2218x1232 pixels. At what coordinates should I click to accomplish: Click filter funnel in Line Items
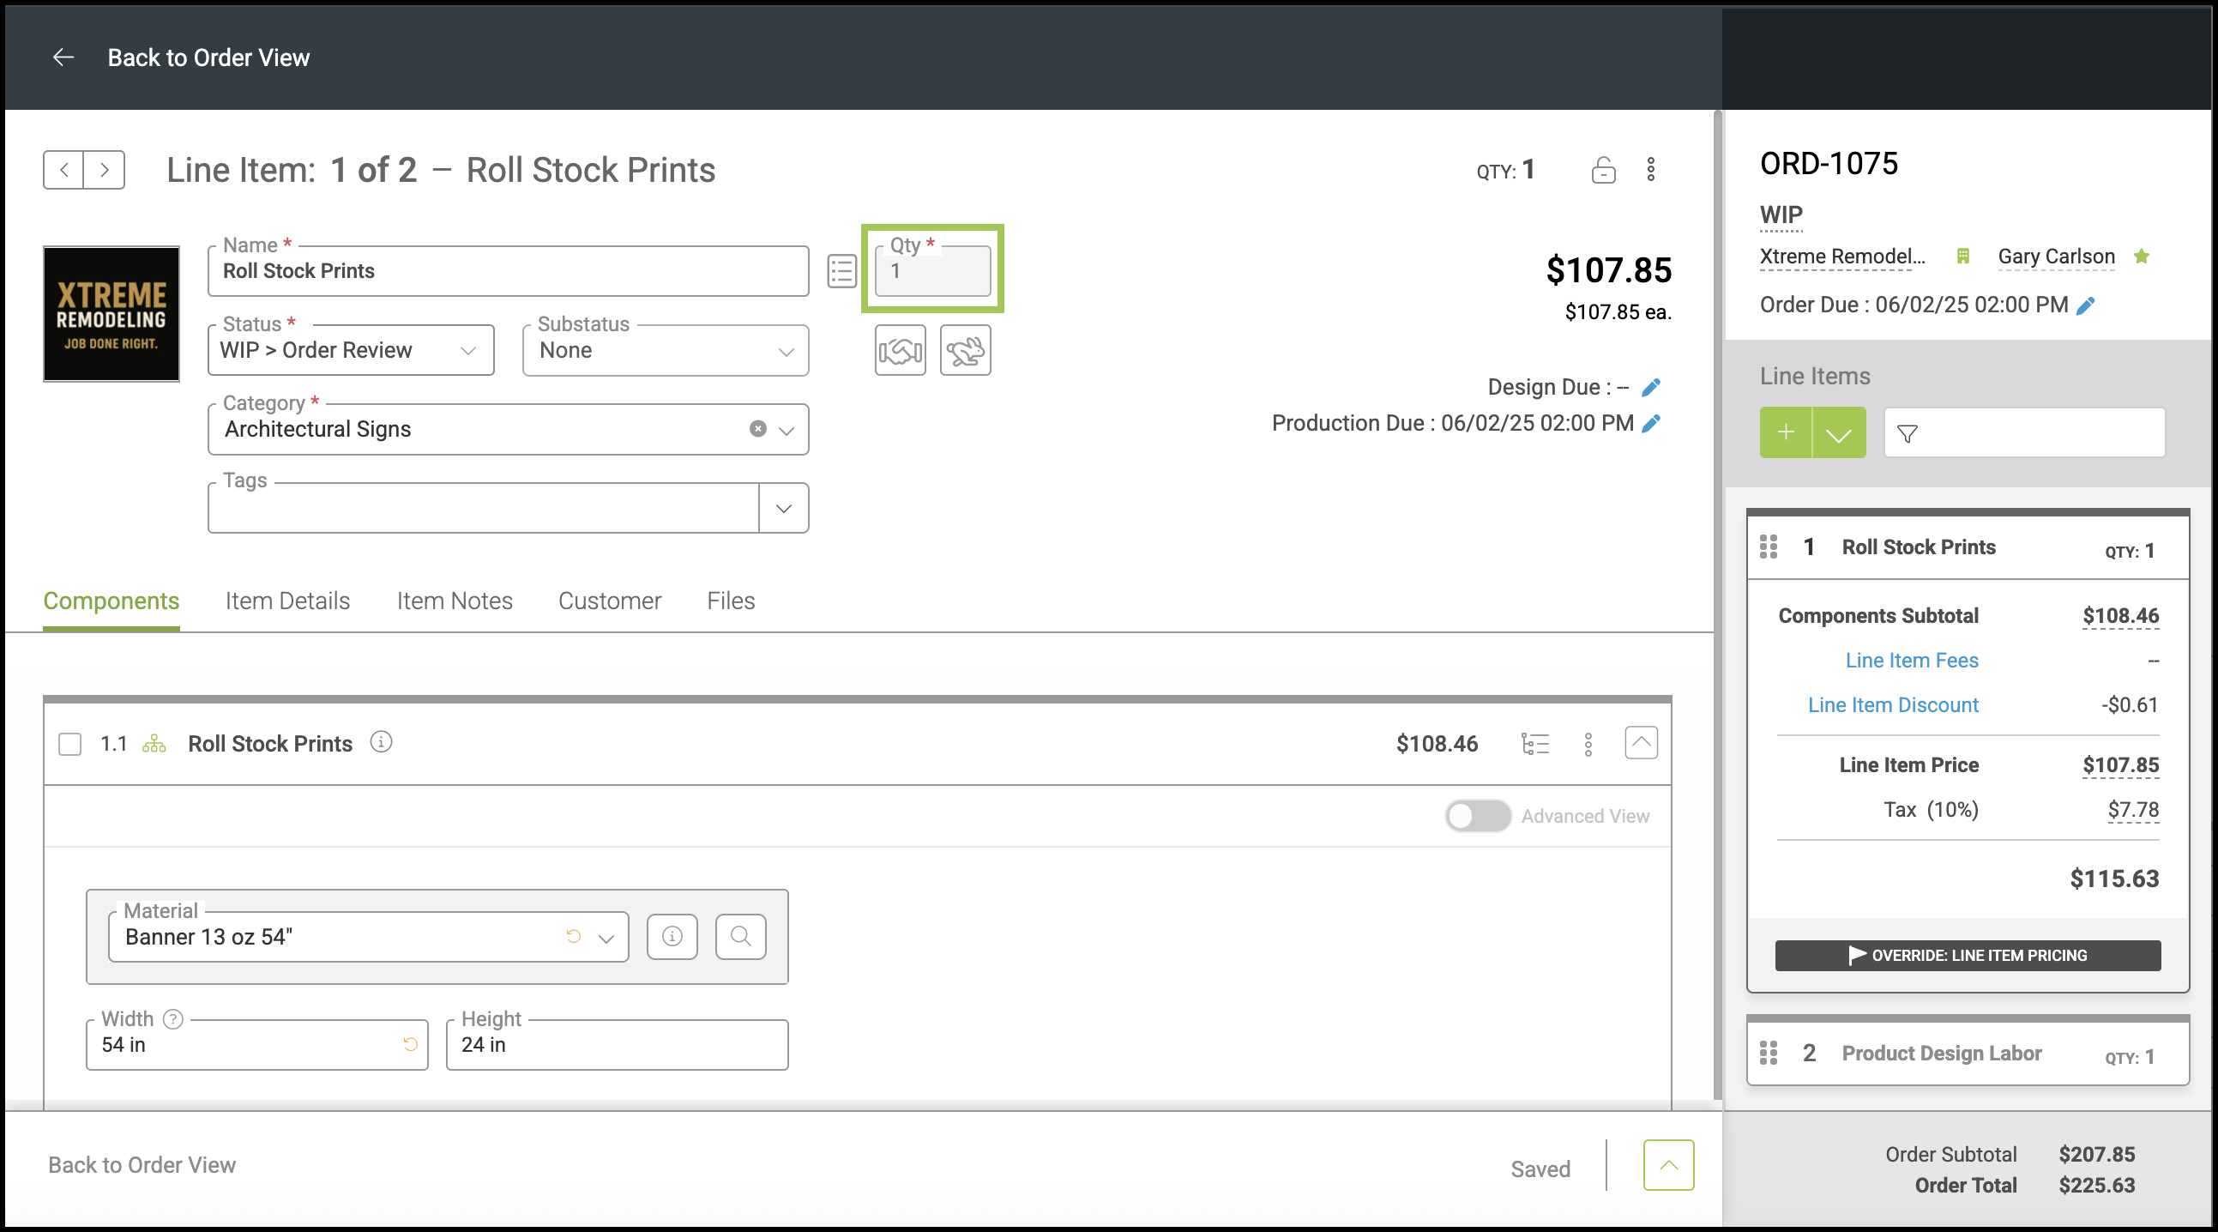click(x=1908, y=434)
